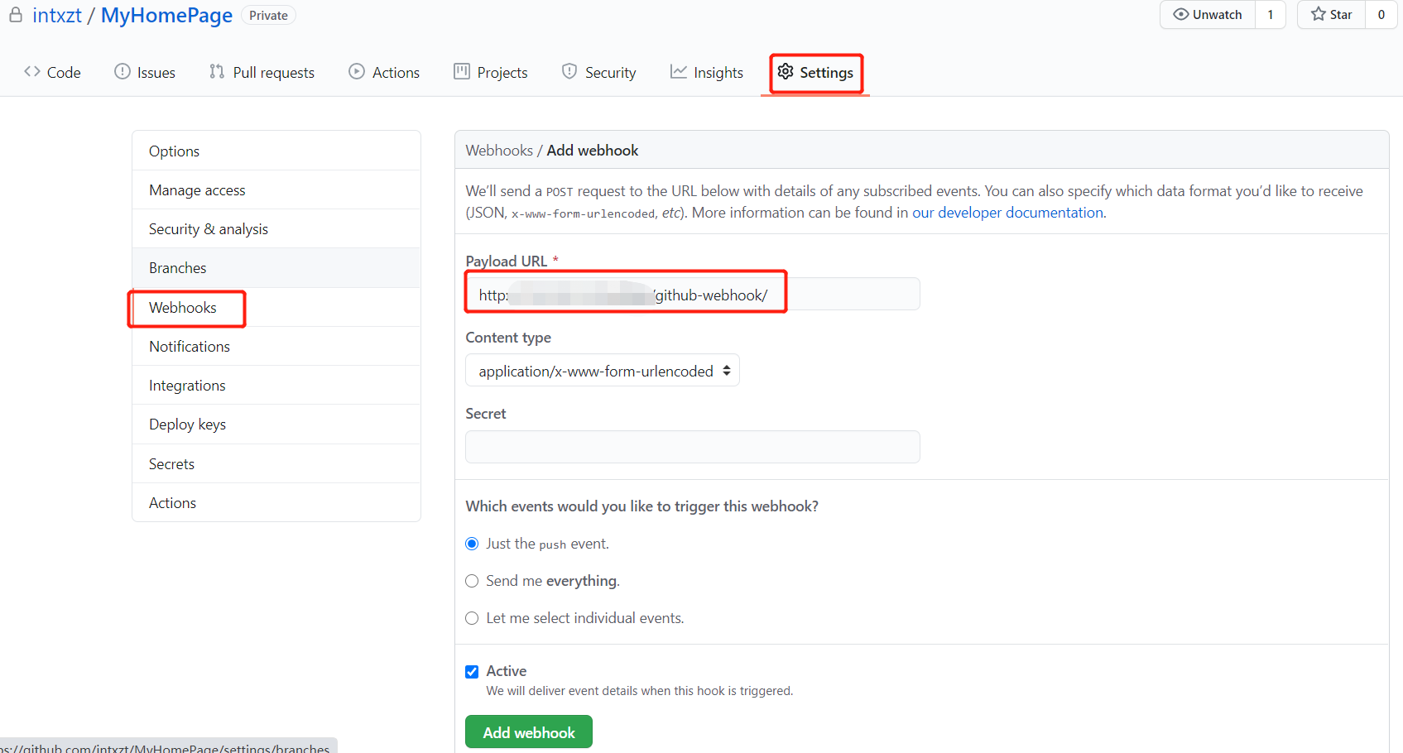The image size is (1403, 753).
Task: Click the Code tab brackets icon
Action: click(x=32, y=72)
